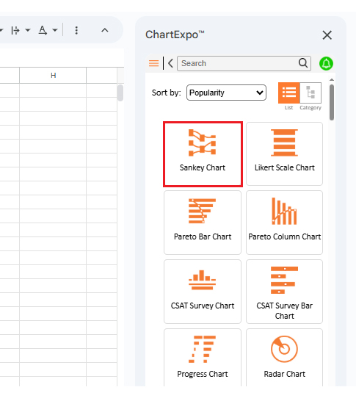Open the CSAT Survey Chart
This screenshot has width=356, height=401.
coord(203,292)
